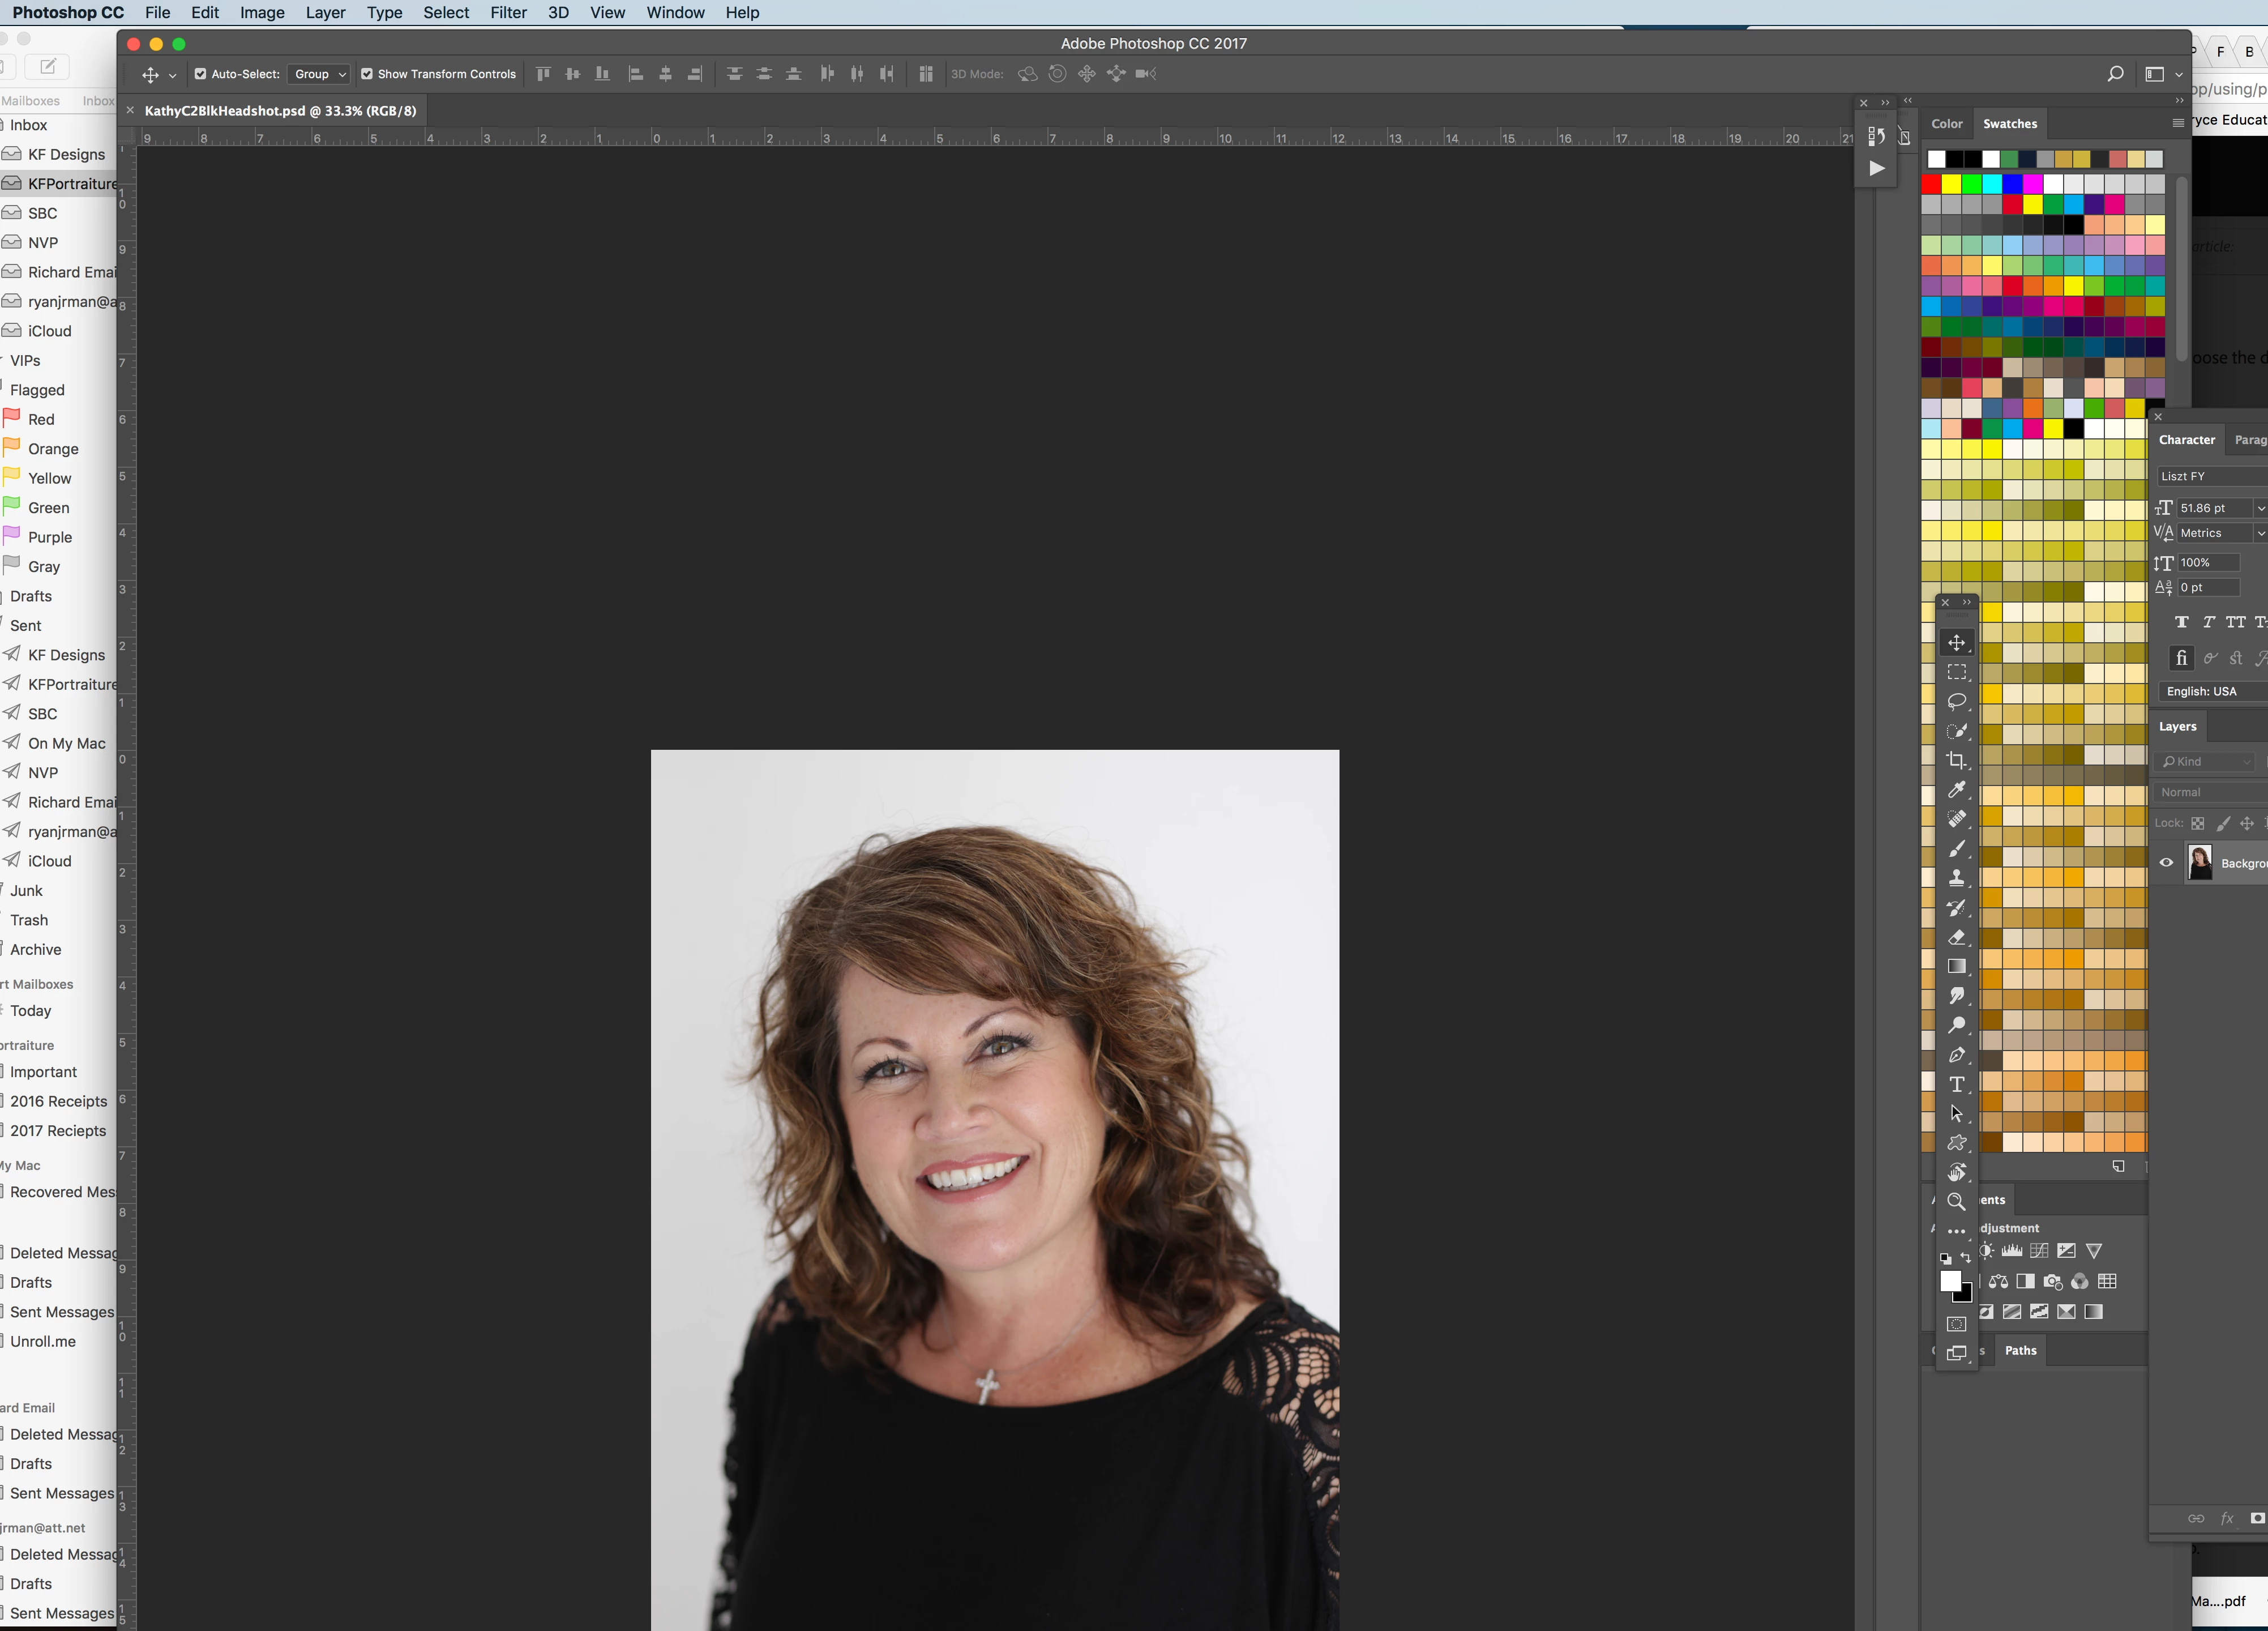Click the red swatch in Swatches
The width and height of the screenshot is (2268, 1631).
tap(1931, 184)
